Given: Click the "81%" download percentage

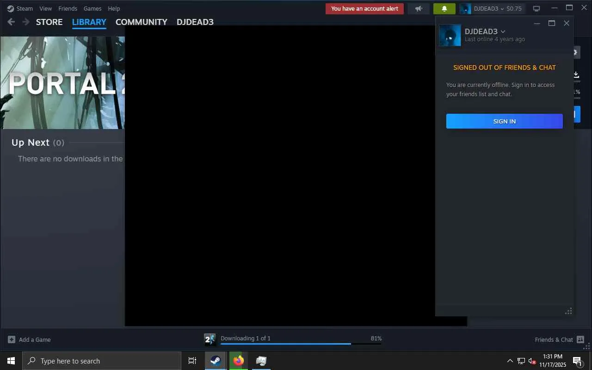Looking at the screenshot, I should pos(376,338).
